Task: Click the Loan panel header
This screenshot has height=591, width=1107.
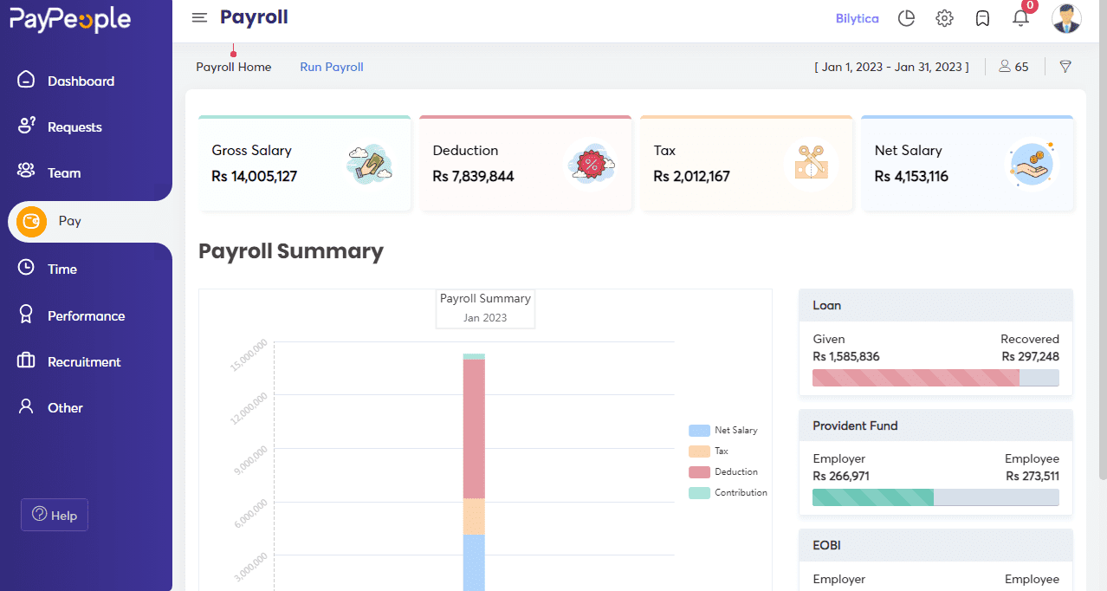Action: 935,305
